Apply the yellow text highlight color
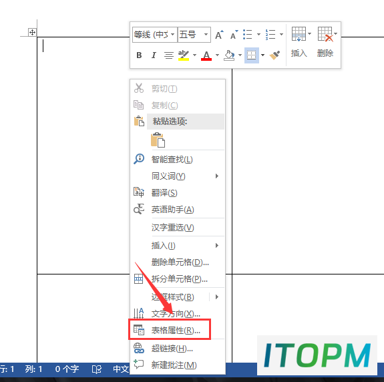This screenshot has height=382, width=384. pyautogui.click(x=184, y=55)
